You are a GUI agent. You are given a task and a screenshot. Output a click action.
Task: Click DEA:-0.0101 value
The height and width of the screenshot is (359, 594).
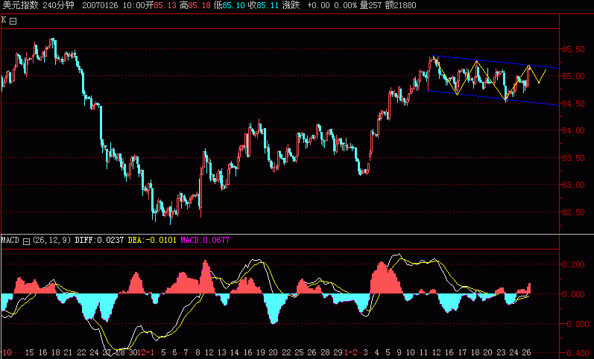click(x=152, y=240)
